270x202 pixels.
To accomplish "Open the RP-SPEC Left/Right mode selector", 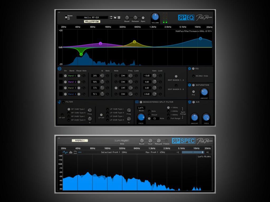I will (x=122, y=141).
